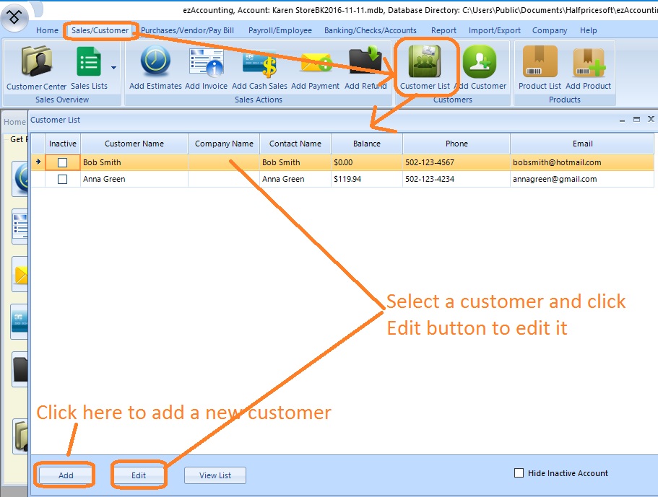Sort by the Balance column header
This screenshot has height=497, width=658.
(366, 144)
